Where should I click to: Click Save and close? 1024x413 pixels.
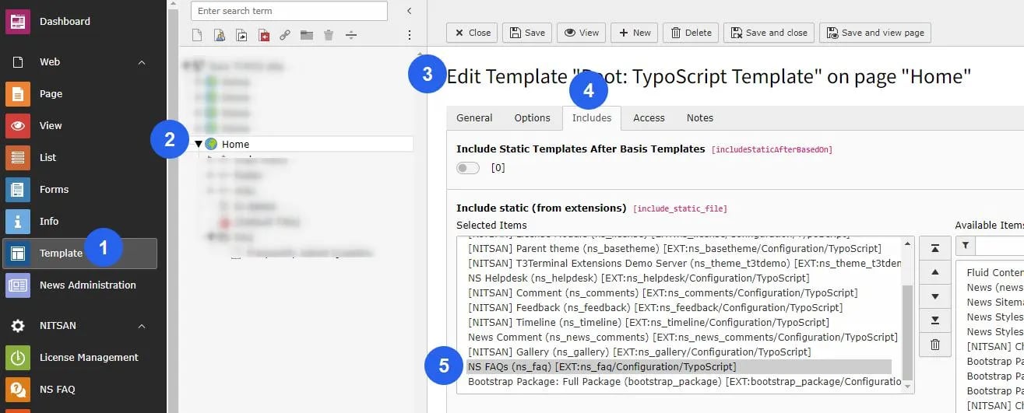(x=769, y=33)
